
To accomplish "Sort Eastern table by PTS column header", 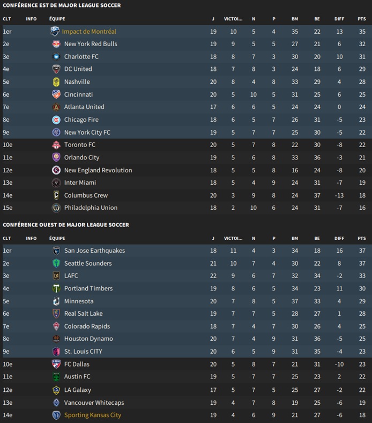I will [361, 19].
